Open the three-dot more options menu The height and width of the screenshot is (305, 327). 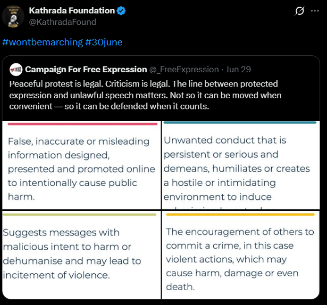coord(315,11)
